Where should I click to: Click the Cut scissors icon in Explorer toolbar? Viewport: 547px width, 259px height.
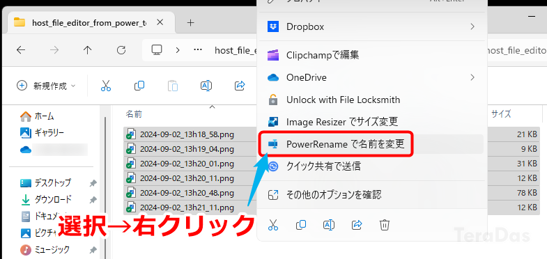tap(106, 86)
